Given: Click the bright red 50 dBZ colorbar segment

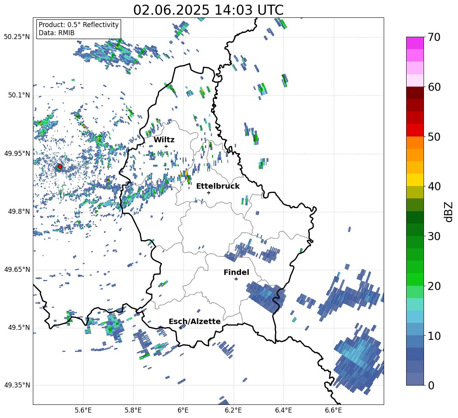Looking at the screenshot, I should tap(415, 130).
